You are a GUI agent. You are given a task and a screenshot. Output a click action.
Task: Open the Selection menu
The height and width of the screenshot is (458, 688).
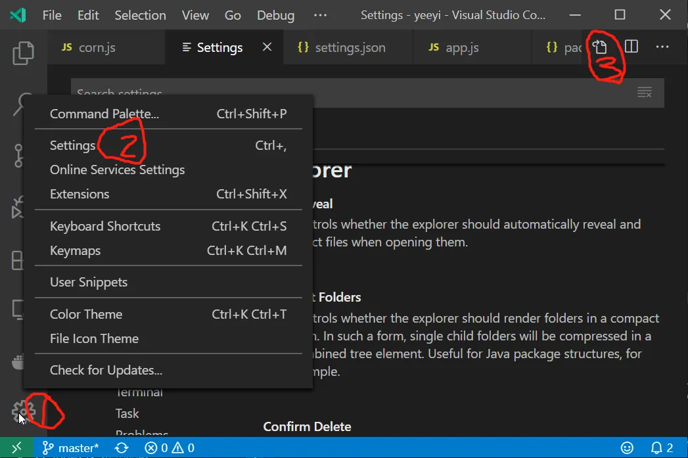141,15
